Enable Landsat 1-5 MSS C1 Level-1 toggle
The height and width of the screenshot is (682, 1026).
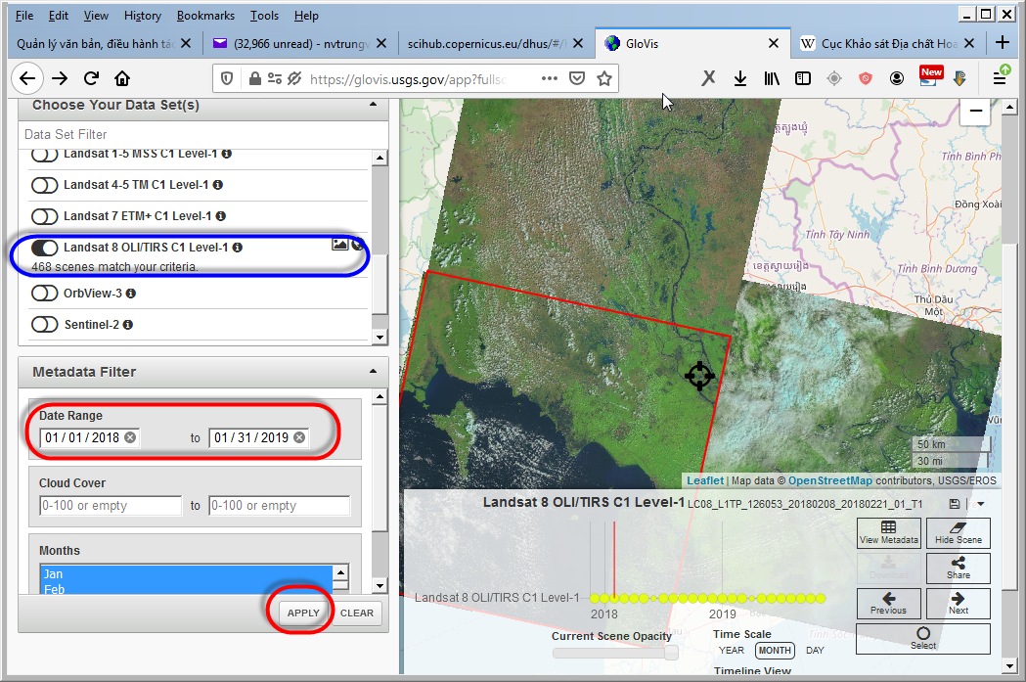coord(44,155)
